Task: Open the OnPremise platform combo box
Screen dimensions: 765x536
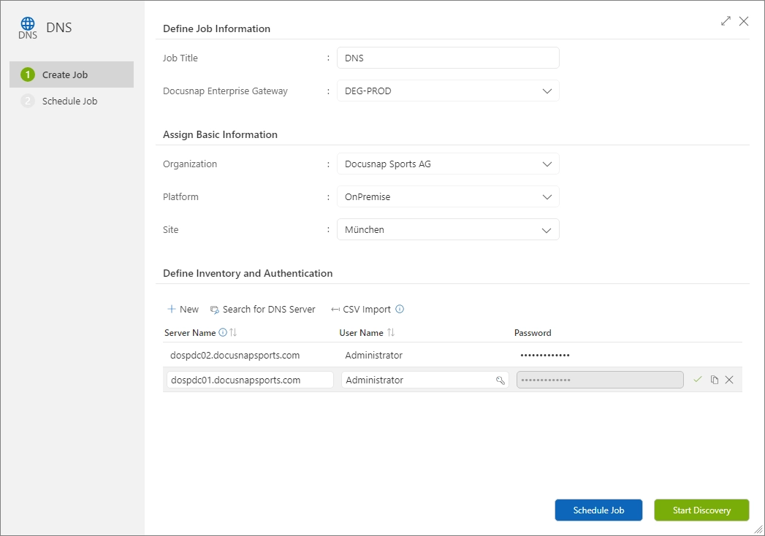Action: (x=448, y=196)
